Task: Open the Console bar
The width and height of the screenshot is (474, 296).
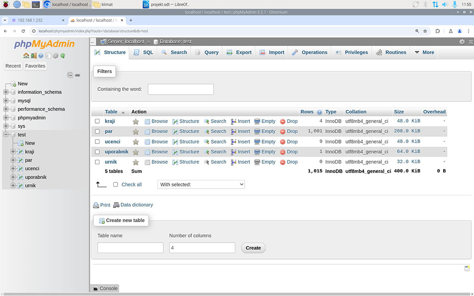Action: [105, 288]
